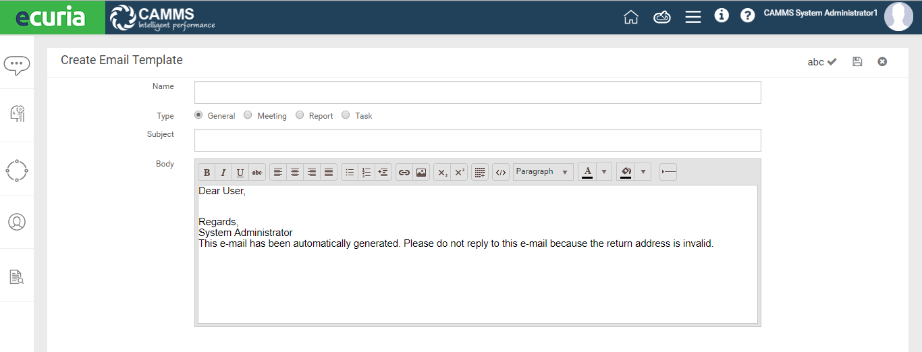Viewport: 922px width, 352px height.
Task: Go to home page icon
Action: [631, 17]
